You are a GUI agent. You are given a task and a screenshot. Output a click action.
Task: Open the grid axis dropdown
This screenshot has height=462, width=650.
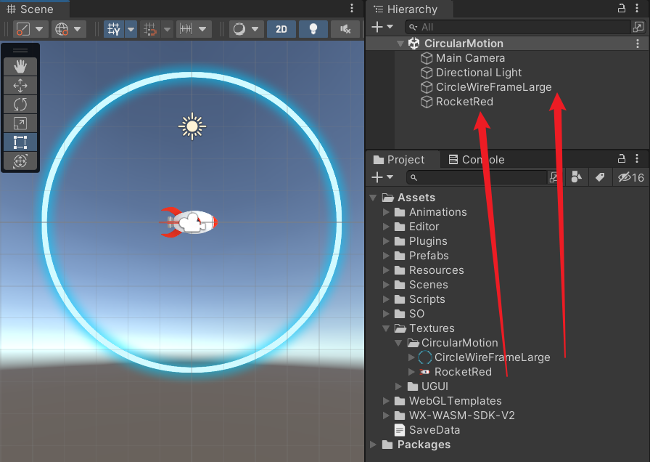[x=131, y=29]
